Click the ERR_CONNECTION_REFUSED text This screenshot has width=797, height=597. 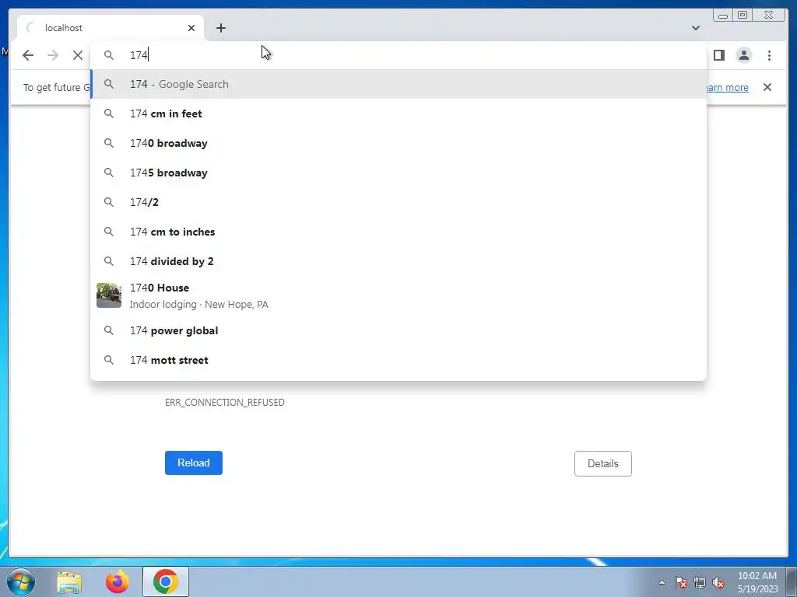[x=225, y=403]
